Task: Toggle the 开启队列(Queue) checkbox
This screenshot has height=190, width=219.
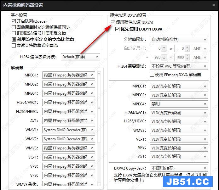Action: (x=14, y=21)
